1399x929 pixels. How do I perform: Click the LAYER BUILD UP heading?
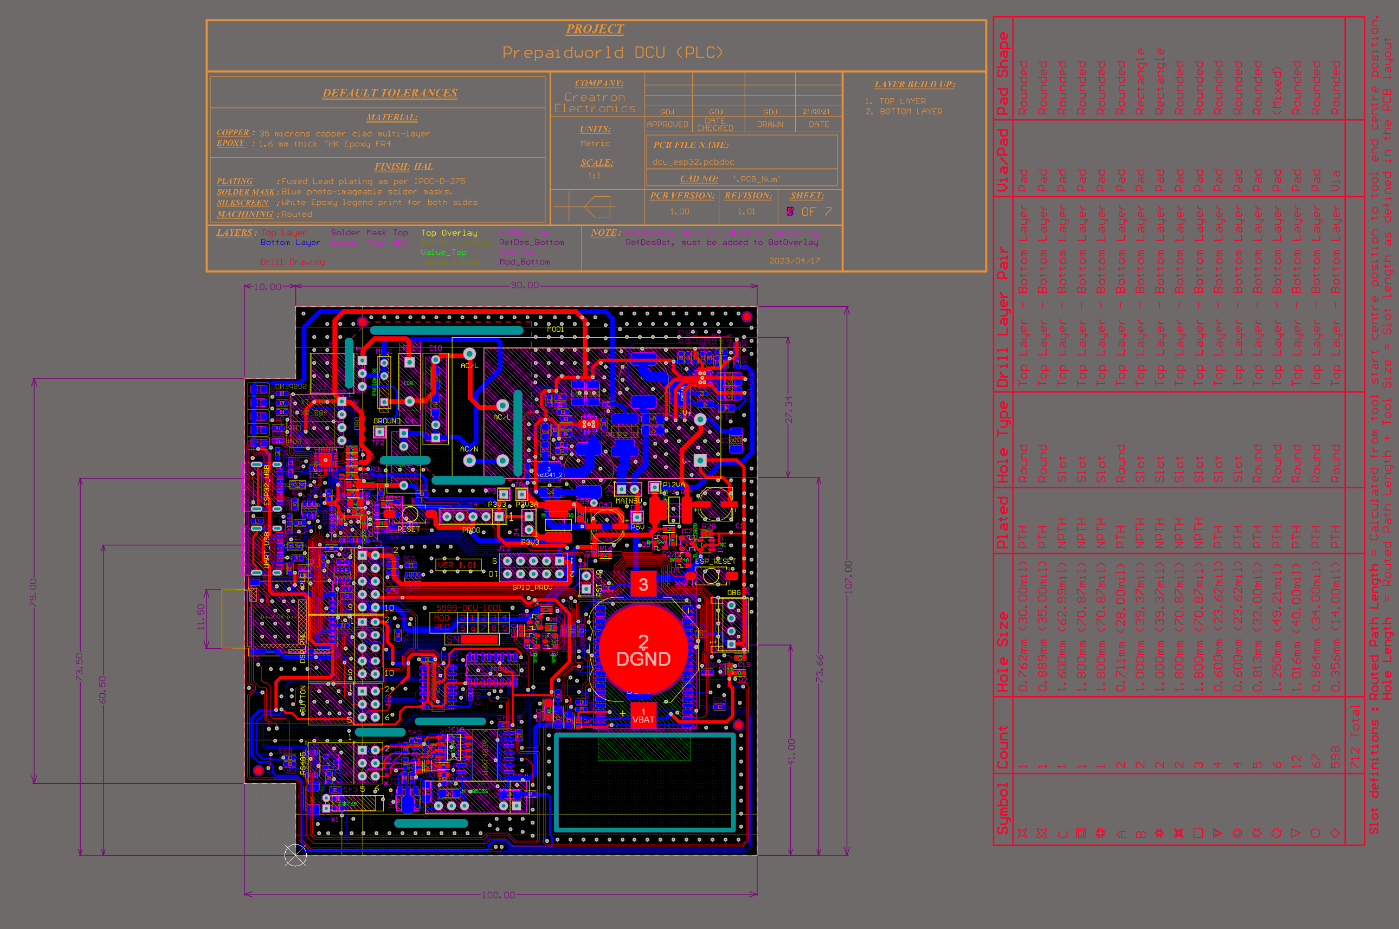[x=914, y=85]
